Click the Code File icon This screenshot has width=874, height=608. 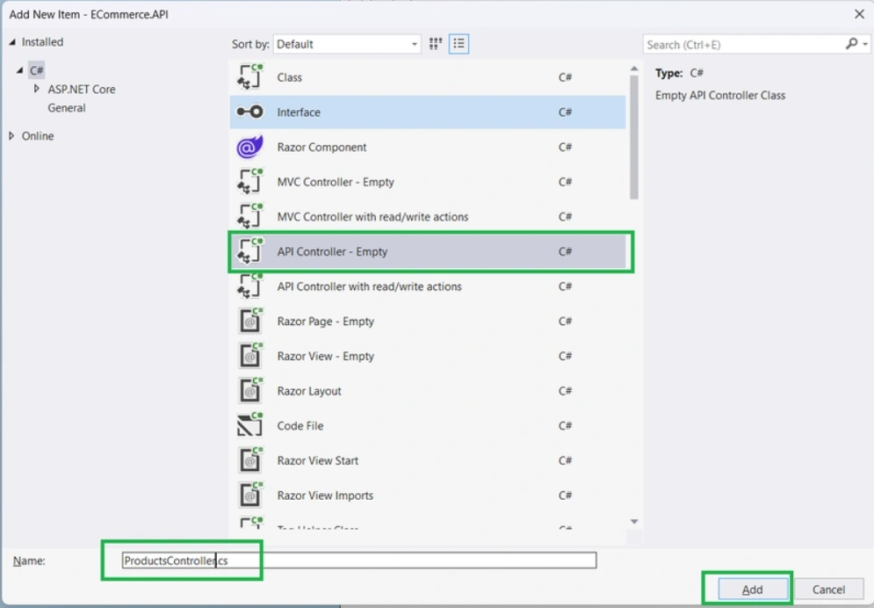point(249,426)
